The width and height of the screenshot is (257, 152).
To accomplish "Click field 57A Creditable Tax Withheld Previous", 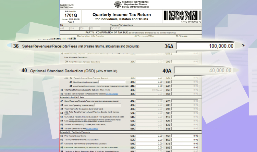I will click(149, 144).
